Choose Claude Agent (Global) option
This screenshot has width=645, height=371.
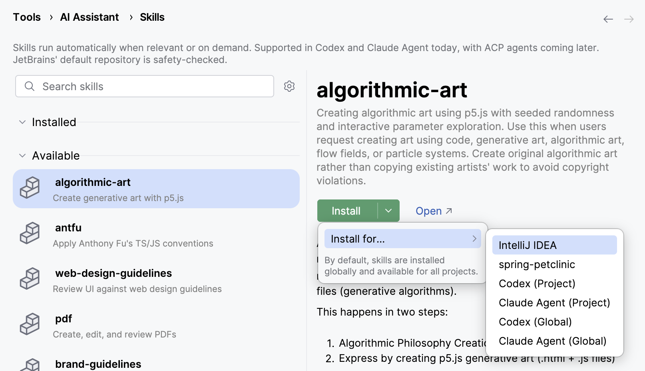click(x=552, y=341)
